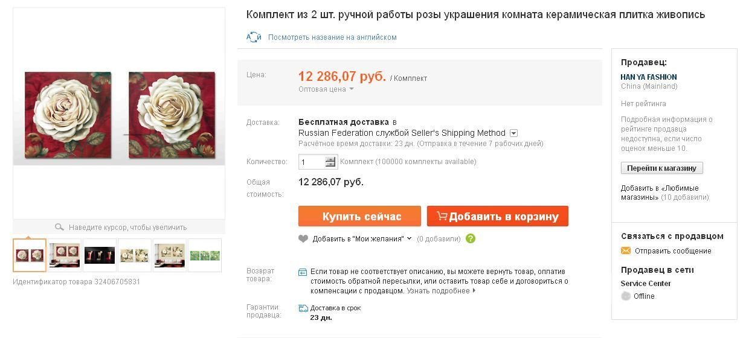Open the HAN YA FASHION seller link

coord(649,77)
